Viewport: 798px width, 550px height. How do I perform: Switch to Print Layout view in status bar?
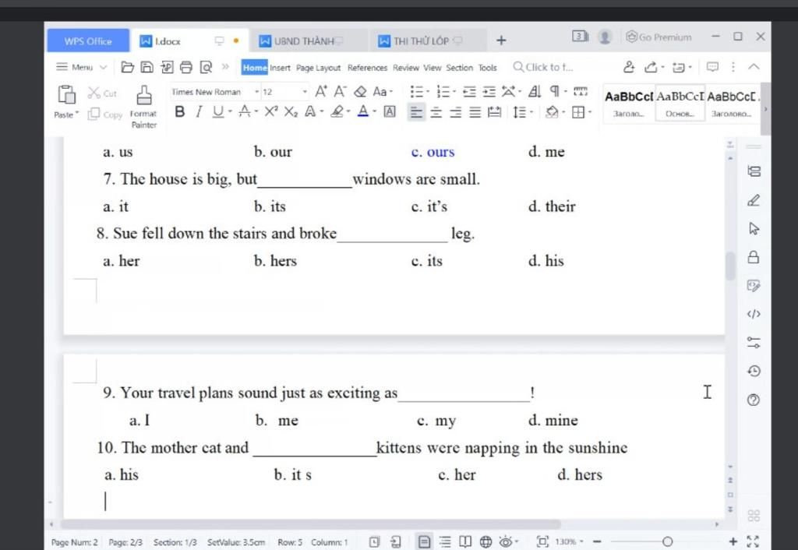pyautogui.click(x=424, y=542)
